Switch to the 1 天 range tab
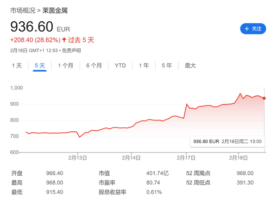Screen dimensions: 271x199 (17, 66)
